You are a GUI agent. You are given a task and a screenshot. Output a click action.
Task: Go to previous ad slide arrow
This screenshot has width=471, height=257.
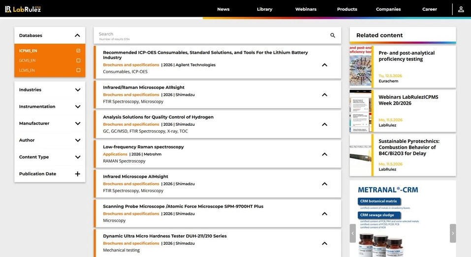click(x=353, y=233)
